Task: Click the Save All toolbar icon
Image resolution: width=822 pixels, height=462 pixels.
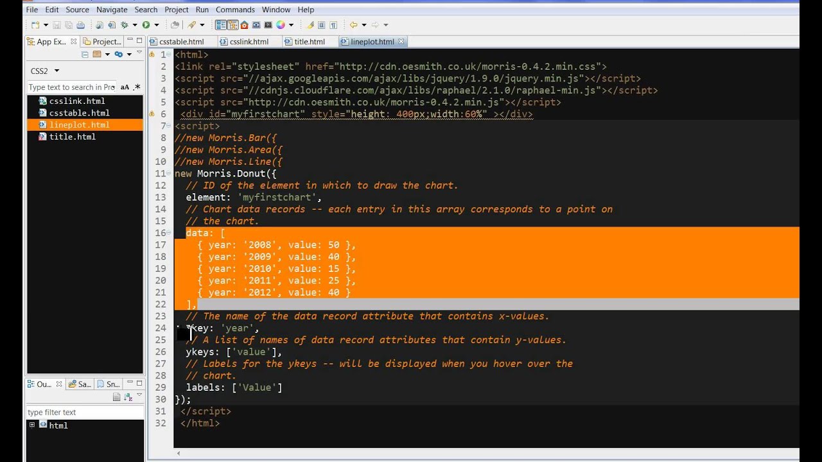Action: click(69, 25)
